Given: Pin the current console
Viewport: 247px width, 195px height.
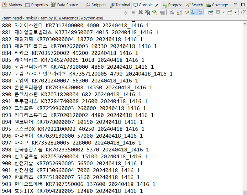Looking at the screenshot, I should (211, 12).
